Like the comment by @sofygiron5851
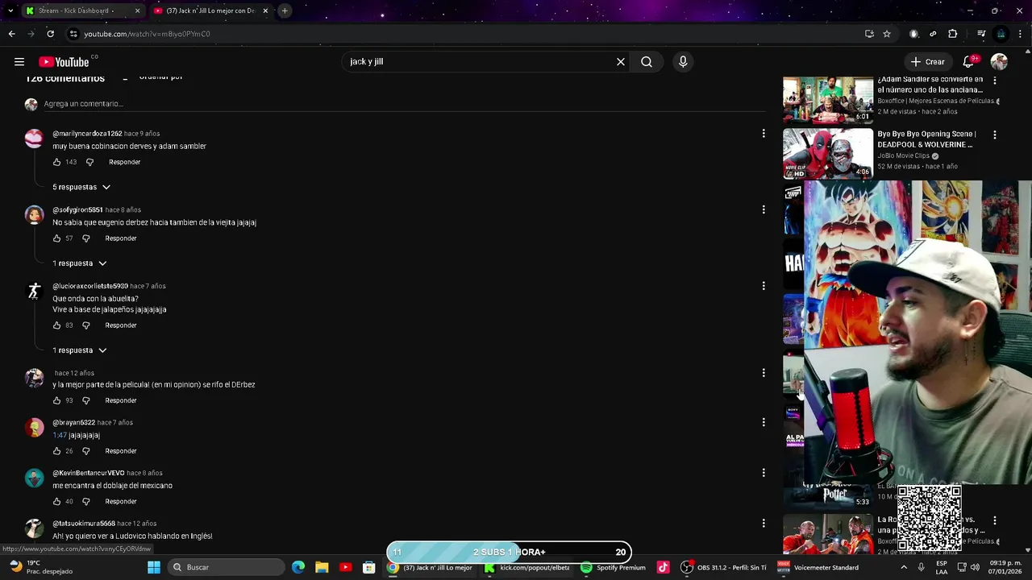Screen dimensions: 1032x580 [56, 238]
